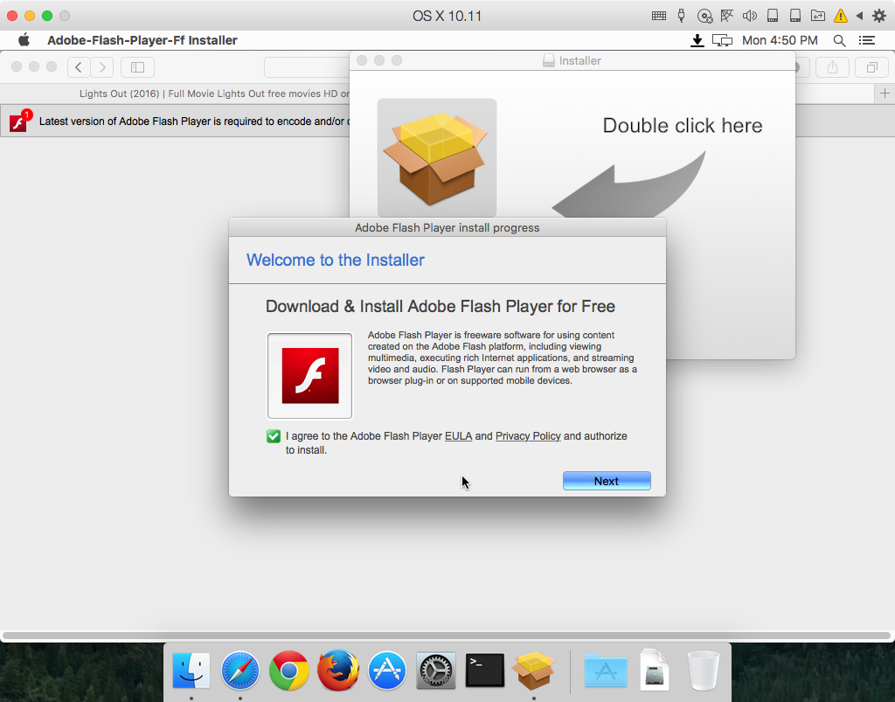Collapse VM toolbar with left triangle

pos(859,16)
